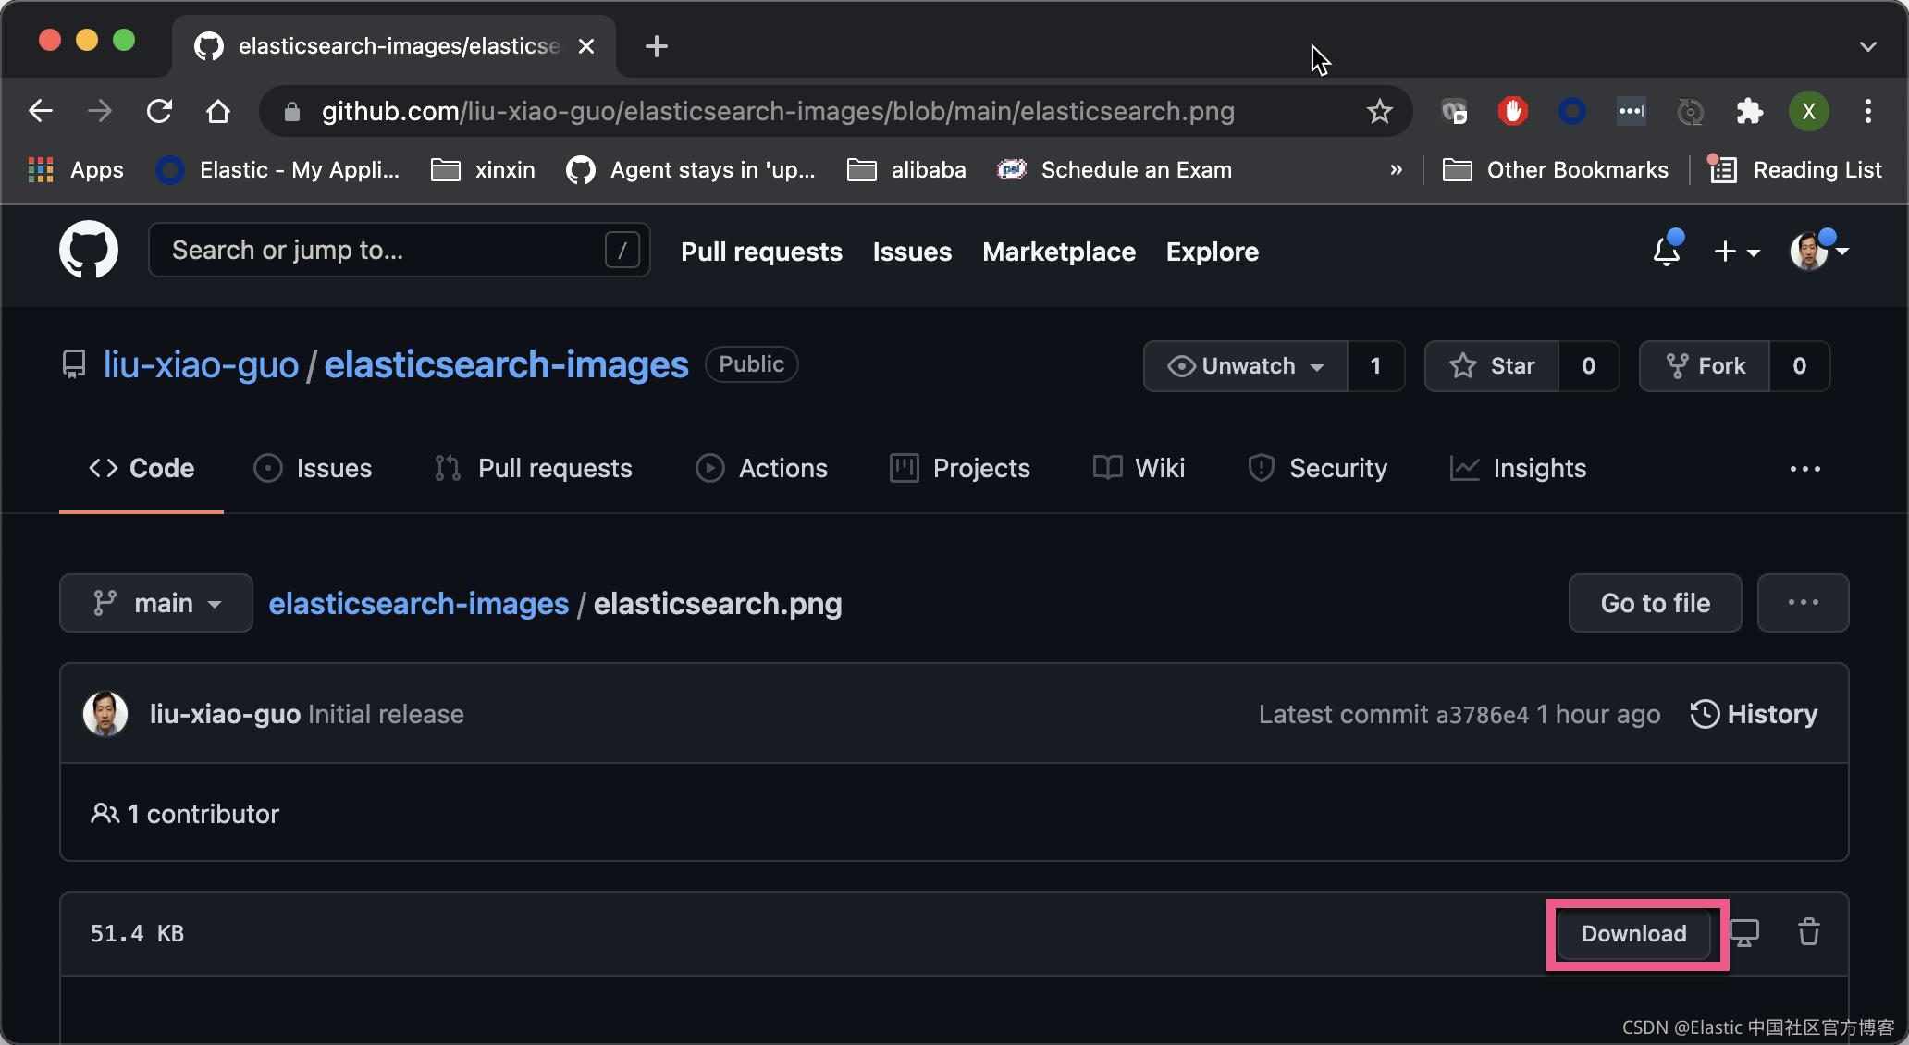Switch to the repository Pull requests tab
The height and width of the screenshot is (1045, 1909).
(533, 468)
